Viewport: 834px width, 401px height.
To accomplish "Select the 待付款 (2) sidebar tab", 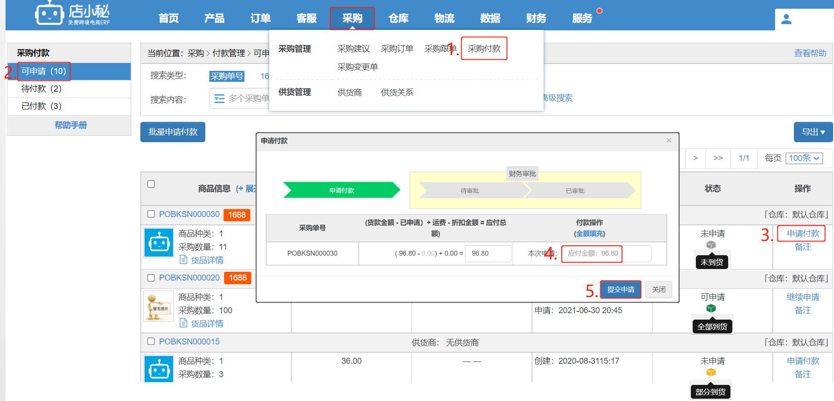I will pos(69,89).
